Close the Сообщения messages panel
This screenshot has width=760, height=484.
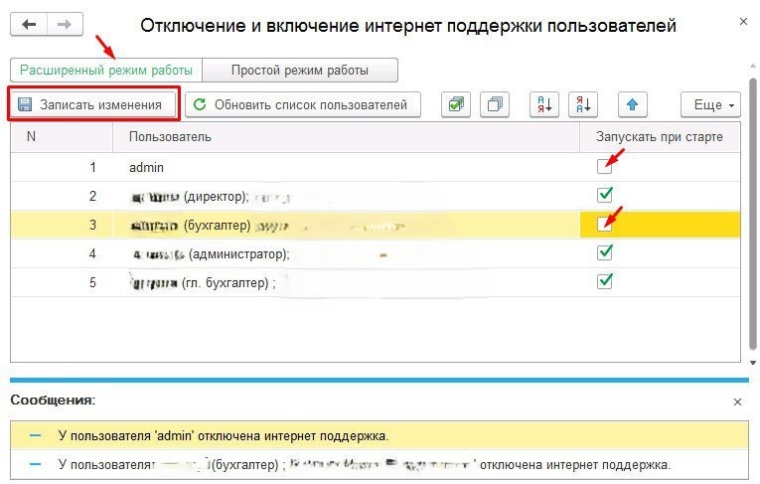tap(737, 402)
